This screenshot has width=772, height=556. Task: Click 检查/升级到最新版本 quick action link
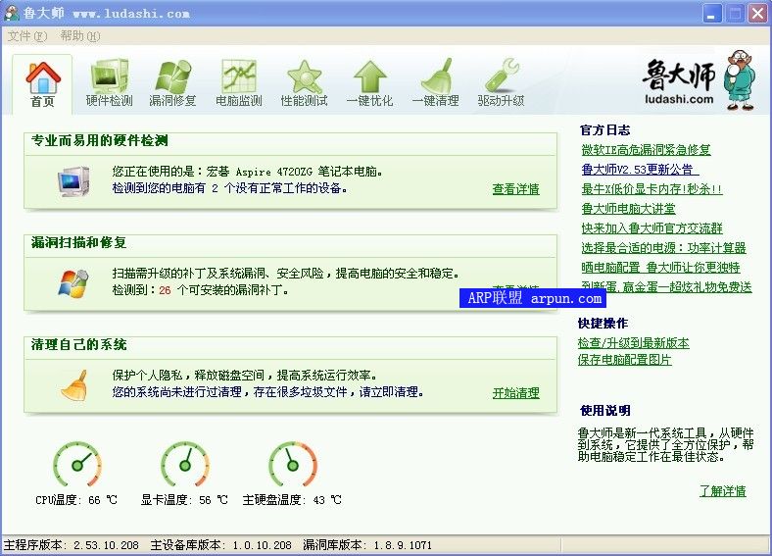pyautogui.click(x=633, y=343)
